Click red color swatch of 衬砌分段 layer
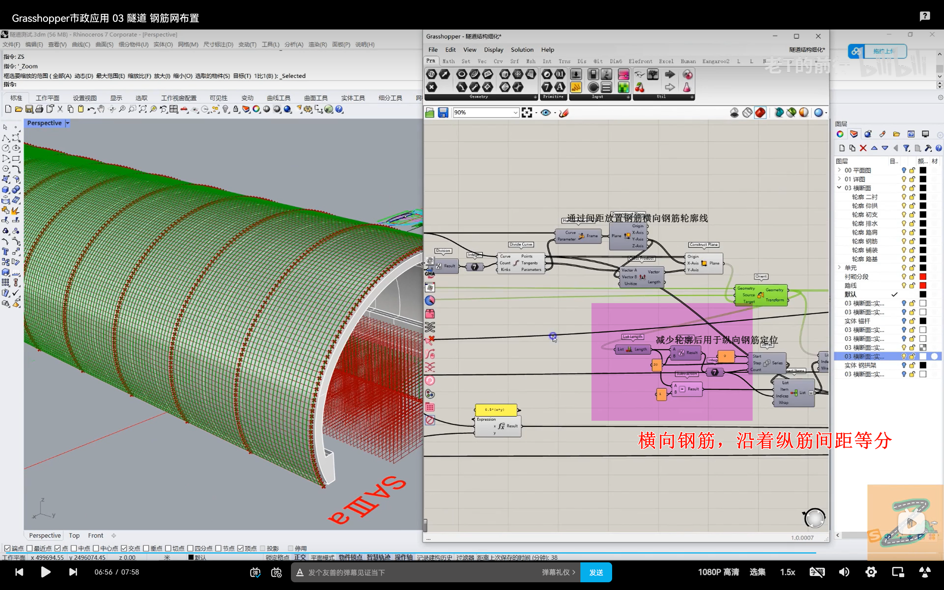 923,277
